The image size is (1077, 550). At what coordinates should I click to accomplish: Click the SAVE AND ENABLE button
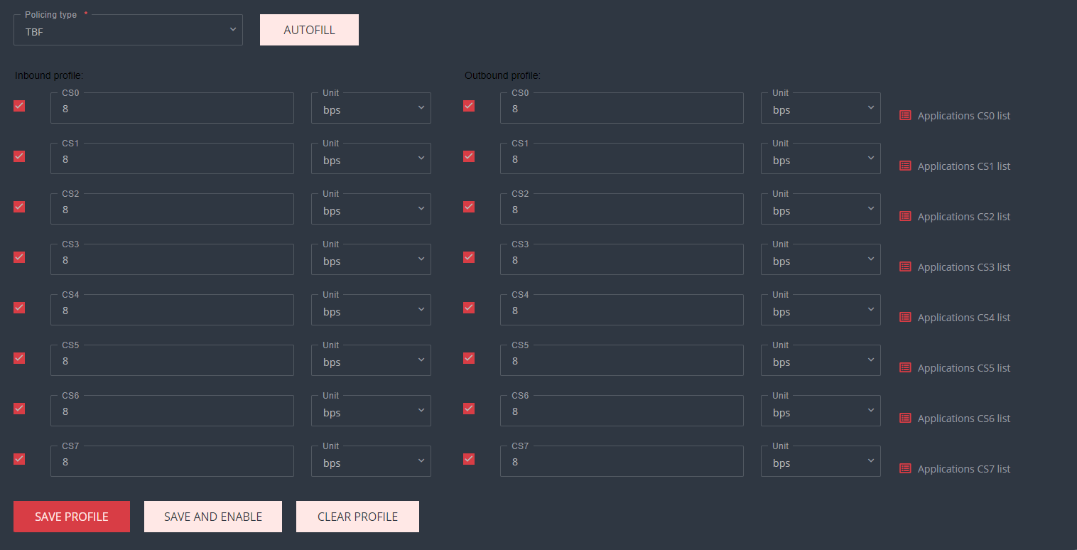[x=213, y=517]
